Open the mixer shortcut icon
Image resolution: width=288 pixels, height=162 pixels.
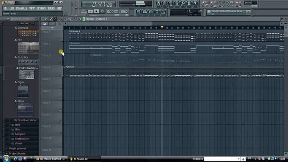(x=163, y=12)
